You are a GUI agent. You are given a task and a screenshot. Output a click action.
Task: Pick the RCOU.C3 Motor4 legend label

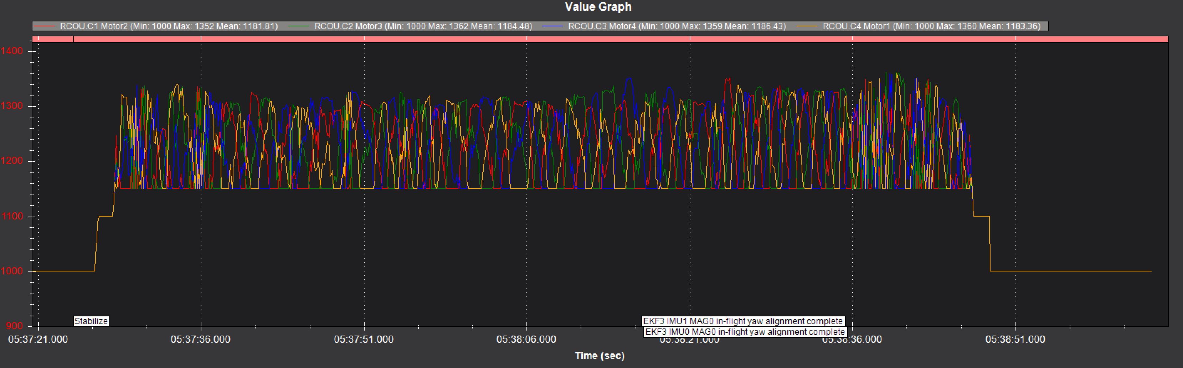677,26
